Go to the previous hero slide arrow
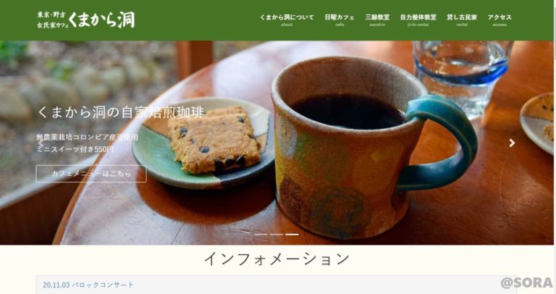This screenshot has width=556, height=294. (x=41, y=143)
